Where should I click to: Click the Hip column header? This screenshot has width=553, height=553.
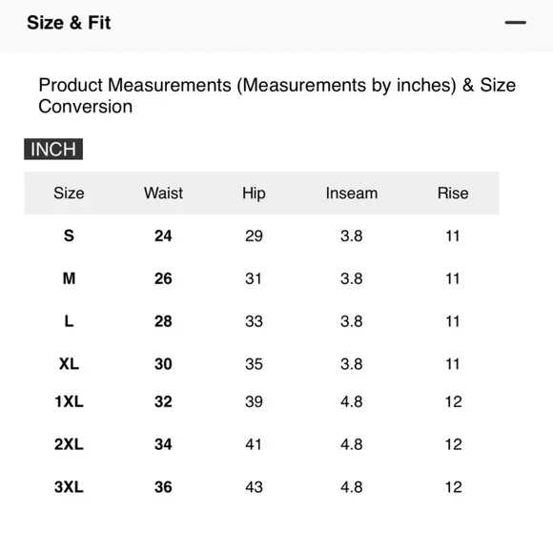[x=254, y=194]
